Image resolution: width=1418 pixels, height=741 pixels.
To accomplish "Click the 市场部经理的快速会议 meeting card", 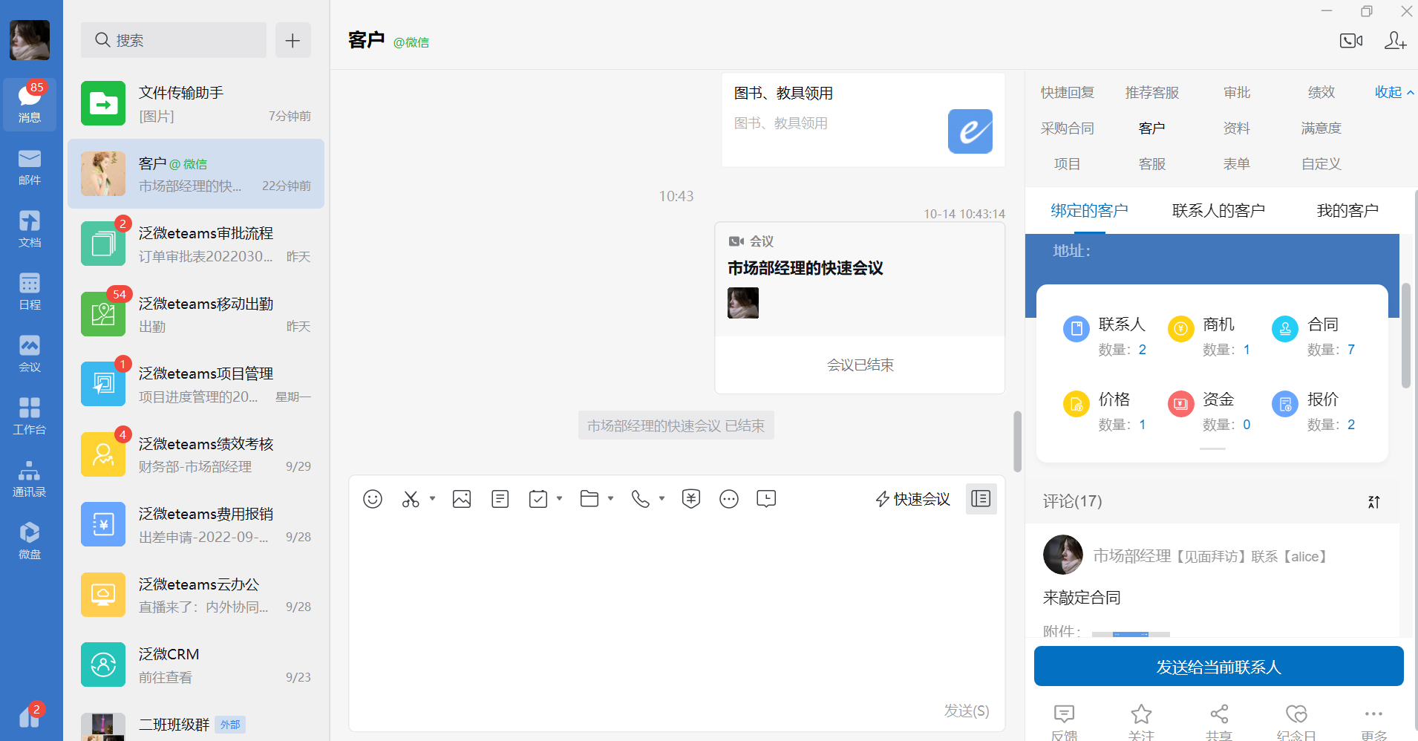I will point(860,307).
